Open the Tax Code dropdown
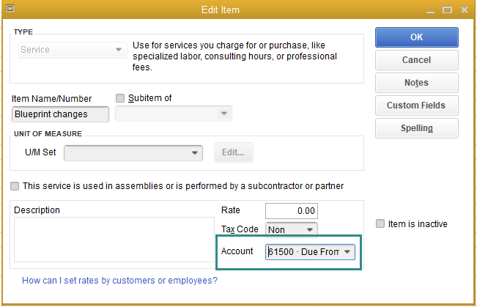Image resolution: width=477 pixels, height=307 pixels. (310, 229)
